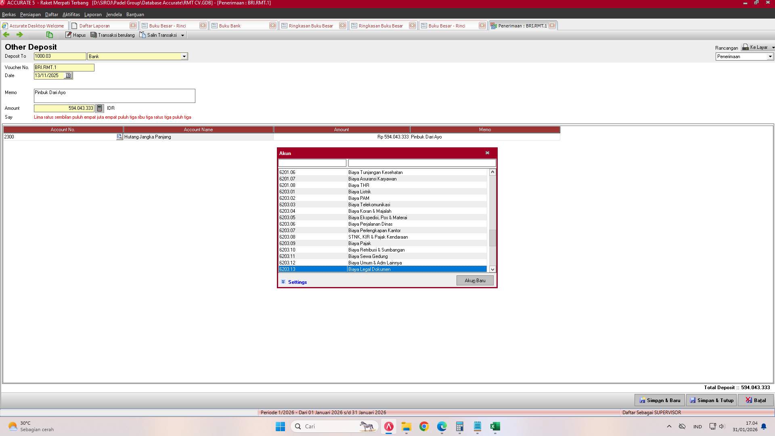
Task: Open the Penerimaan template dropdown
Action: tap(770, 57)
